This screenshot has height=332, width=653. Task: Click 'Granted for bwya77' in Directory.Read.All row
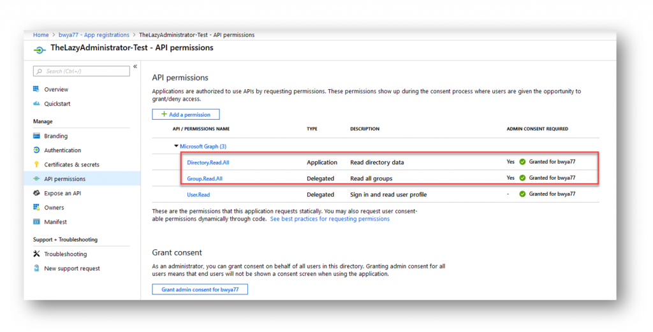[x=552, y=162]
